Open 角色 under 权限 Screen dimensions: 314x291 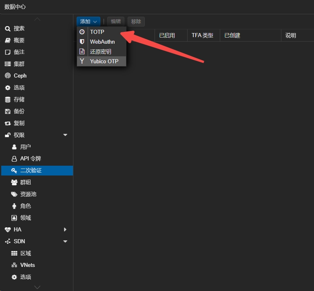tap(37, 206)
